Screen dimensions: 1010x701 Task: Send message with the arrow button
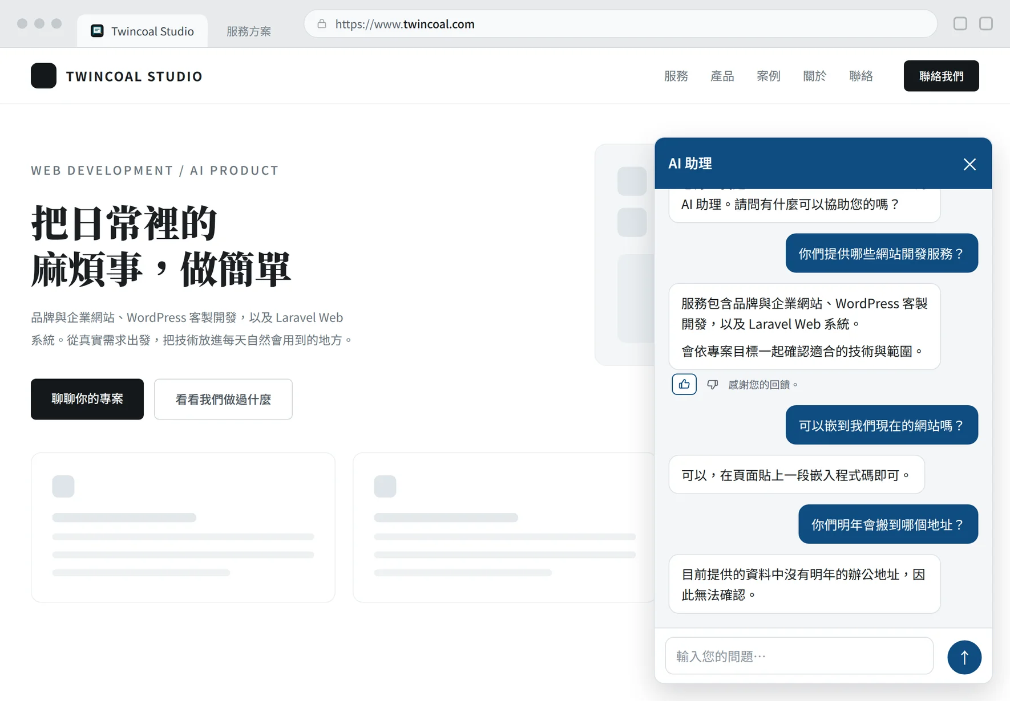(x=964, y=657)
